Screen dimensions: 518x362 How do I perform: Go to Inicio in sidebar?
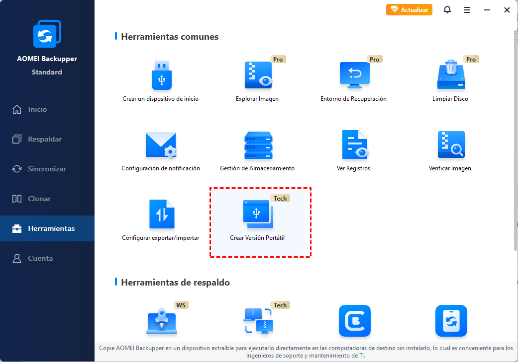[47, 109]
